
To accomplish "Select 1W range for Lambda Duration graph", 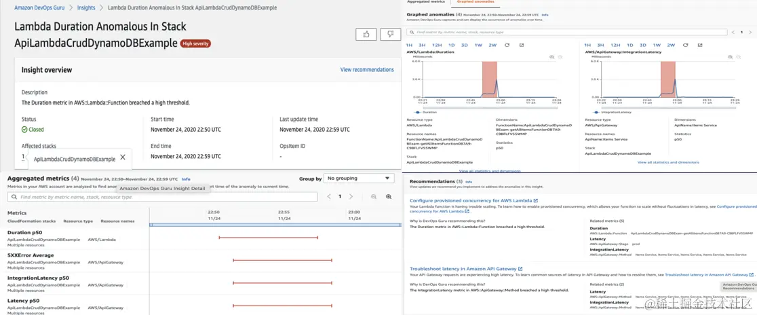I will click(478, 45).
